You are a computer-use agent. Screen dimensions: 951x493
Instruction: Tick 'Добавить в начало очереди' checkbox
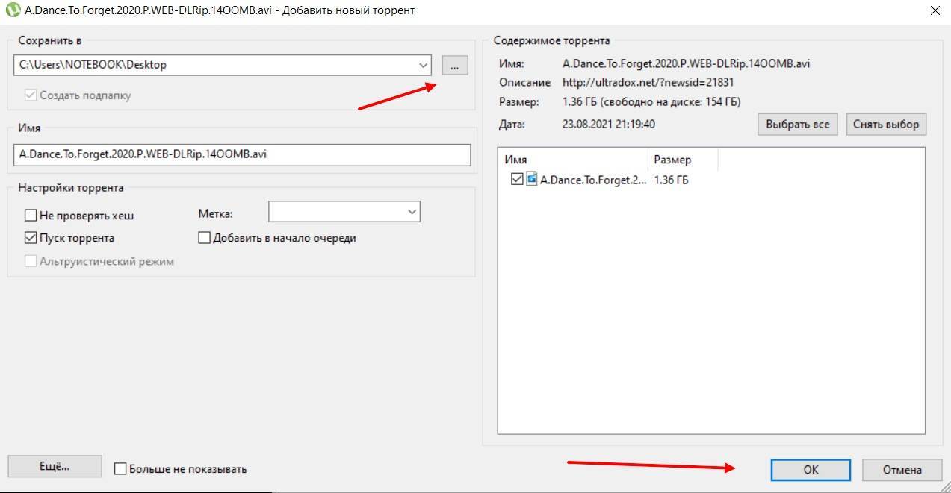click(204, 238)
